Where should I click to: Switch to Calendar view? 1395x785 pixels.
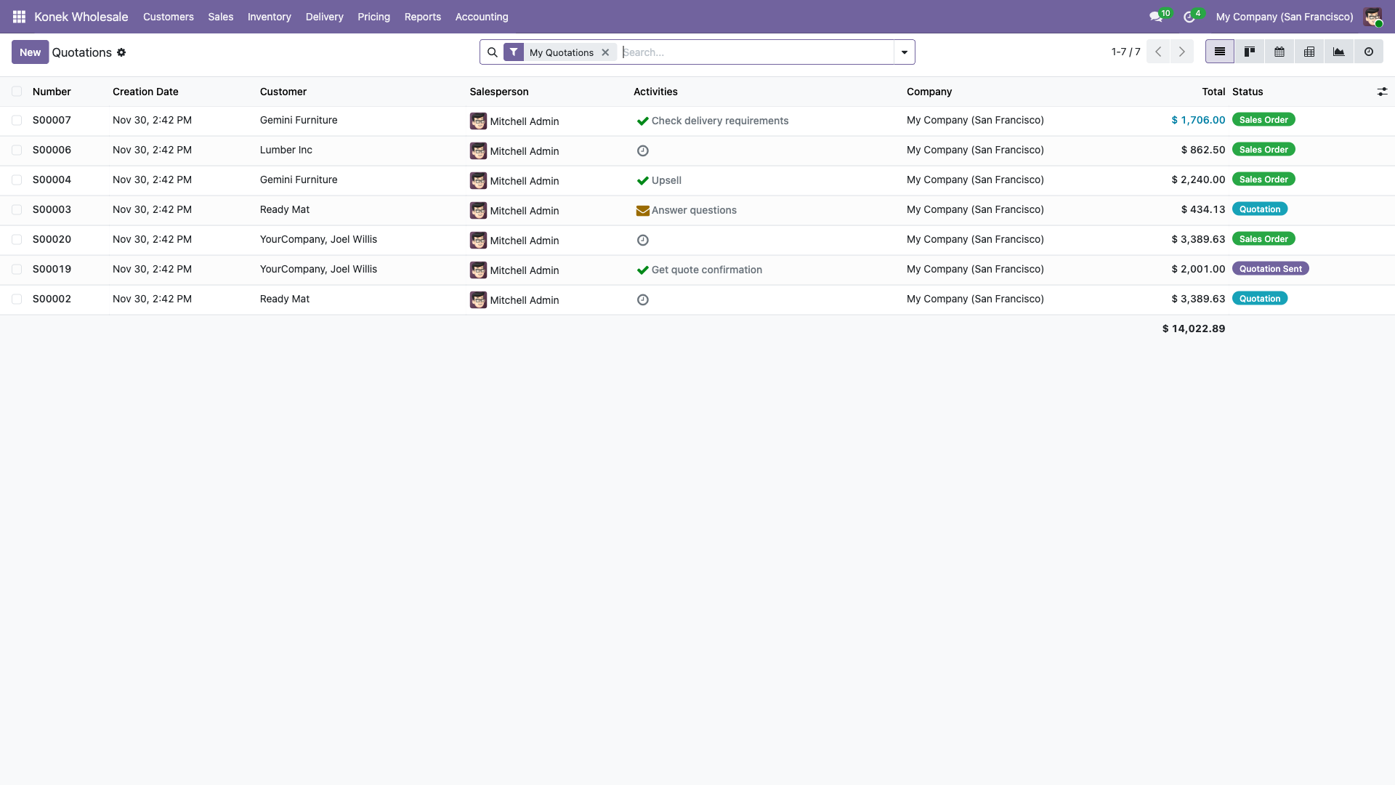point(1279,52)
